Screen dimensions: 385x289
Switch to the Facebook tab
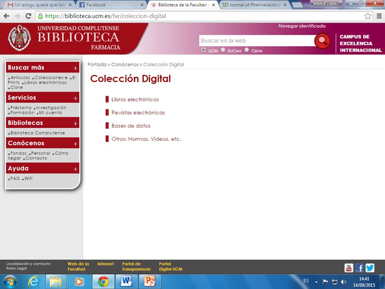[111, 5]
